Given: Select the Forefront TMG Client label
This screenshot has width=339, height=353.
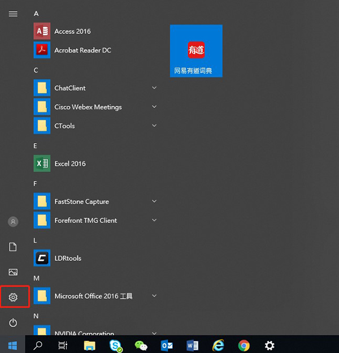Looking at the screenshot, I should [x=86, y=221].
